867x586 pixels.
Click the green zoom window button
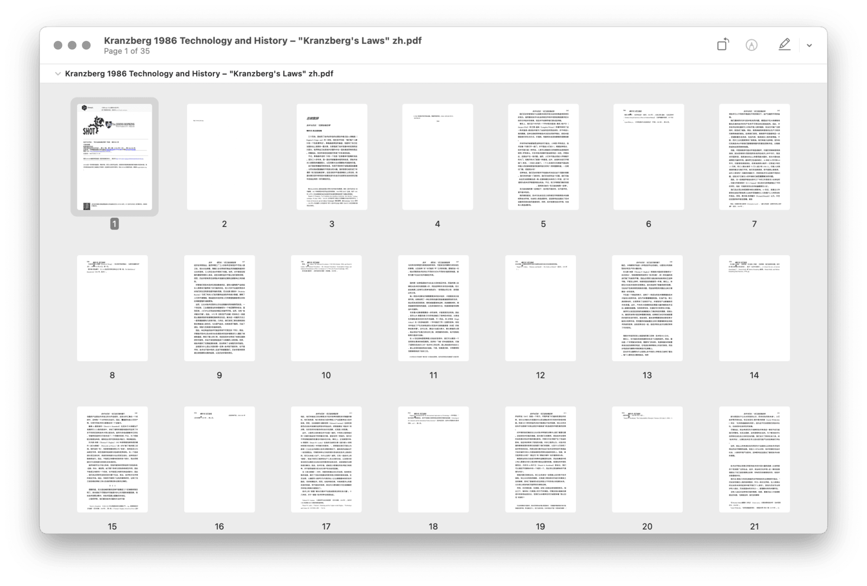click(x=86, y=45)
